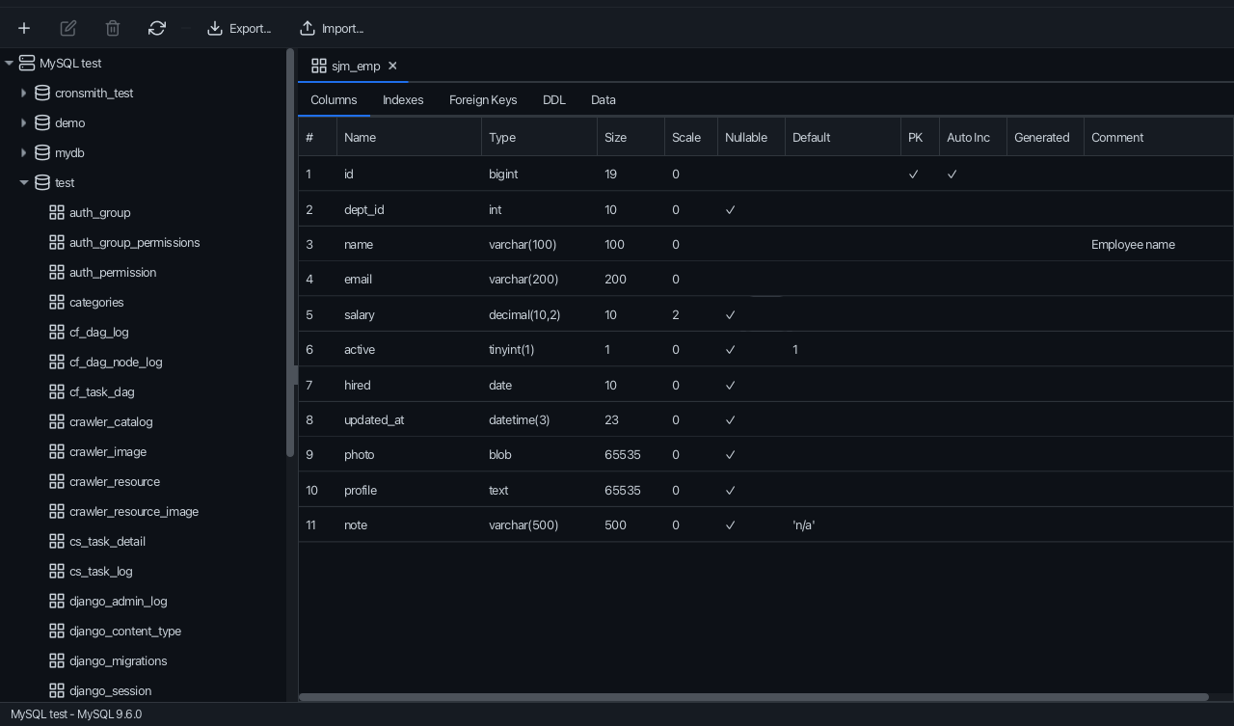Open the Data tab
Viewport: 1234px width, 726px height.
pos(604,100)
